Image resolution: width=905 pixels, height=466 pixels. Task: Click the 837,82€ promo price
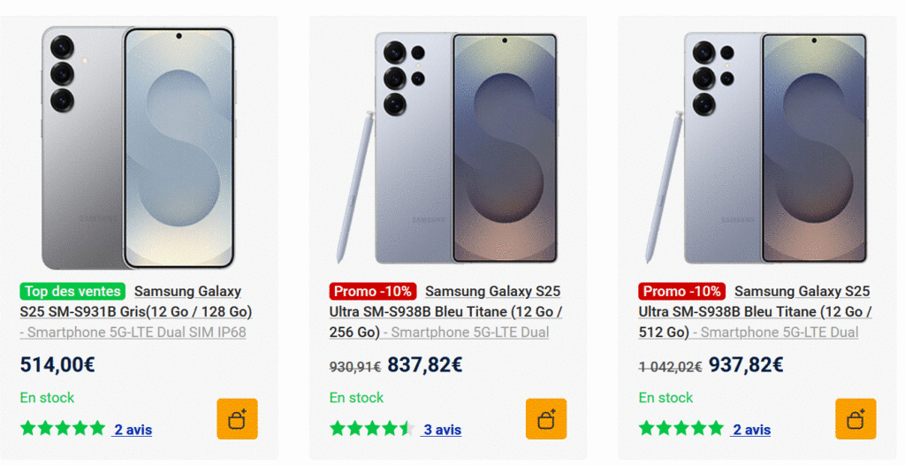pyautogui.click(x=425, y=364)
